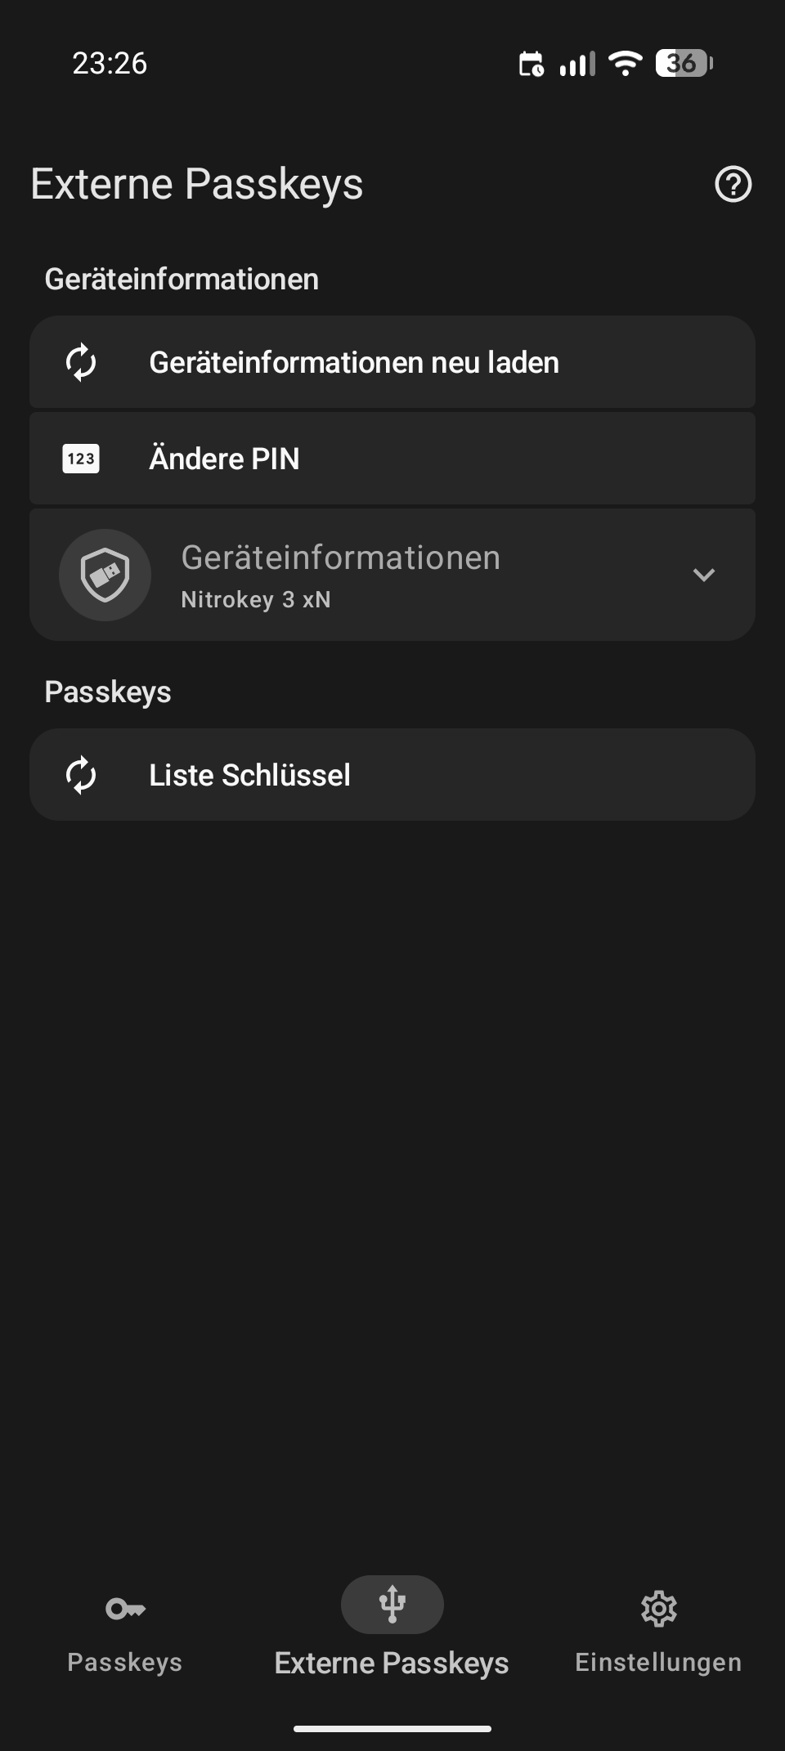Open the settings gear icon
The image size is (785, 1751).
(x=658, y=1609)
